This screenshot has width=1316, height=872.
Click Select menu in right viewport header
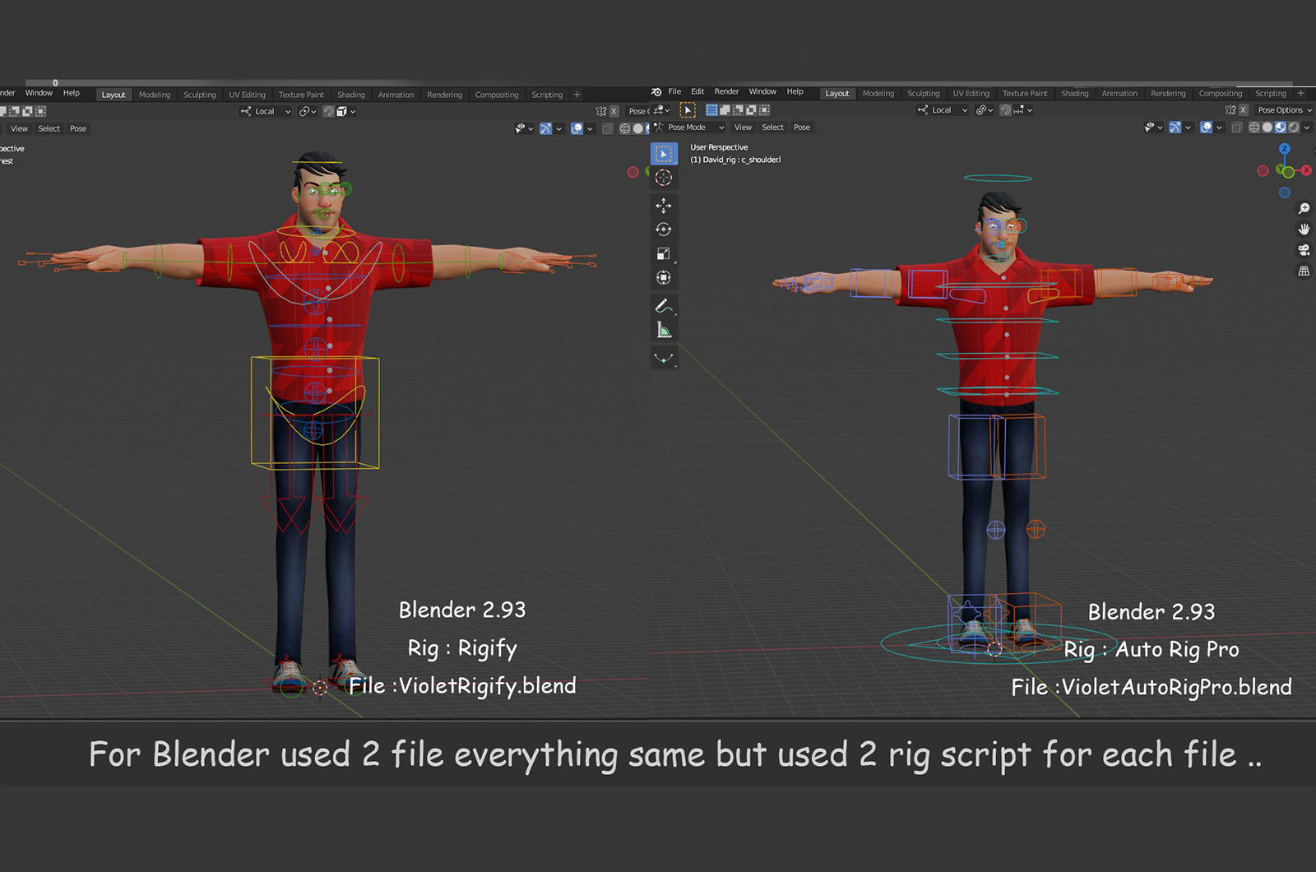(x=772, y=128)
